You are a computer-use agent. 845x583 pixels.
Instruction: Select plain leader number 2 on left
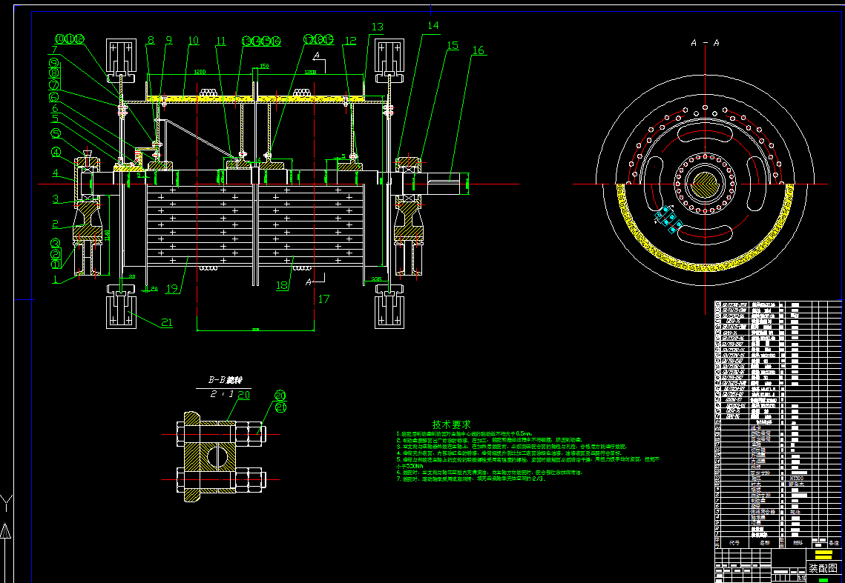coord(55,224)
